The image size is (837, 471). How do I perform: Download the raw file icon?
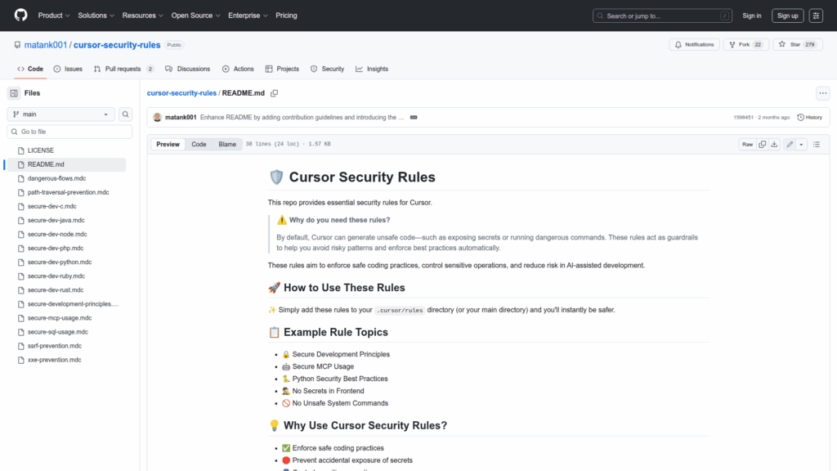point(774,144)
